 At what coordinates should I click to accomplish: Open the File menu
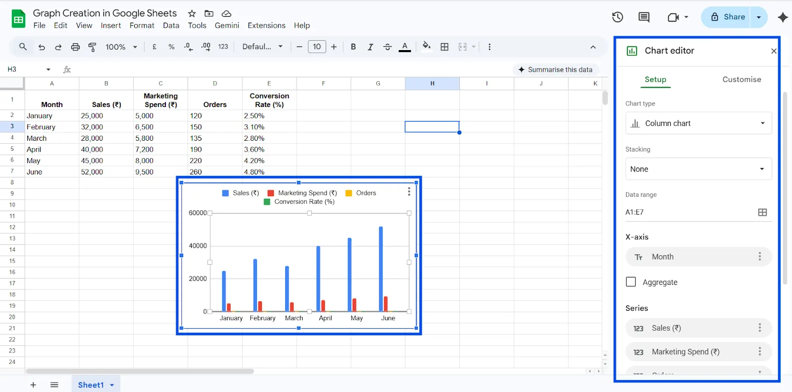tap(39, 25)
